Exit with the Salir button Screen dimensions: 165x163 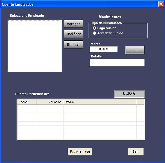pyautogui.click(x=136, y=152)
